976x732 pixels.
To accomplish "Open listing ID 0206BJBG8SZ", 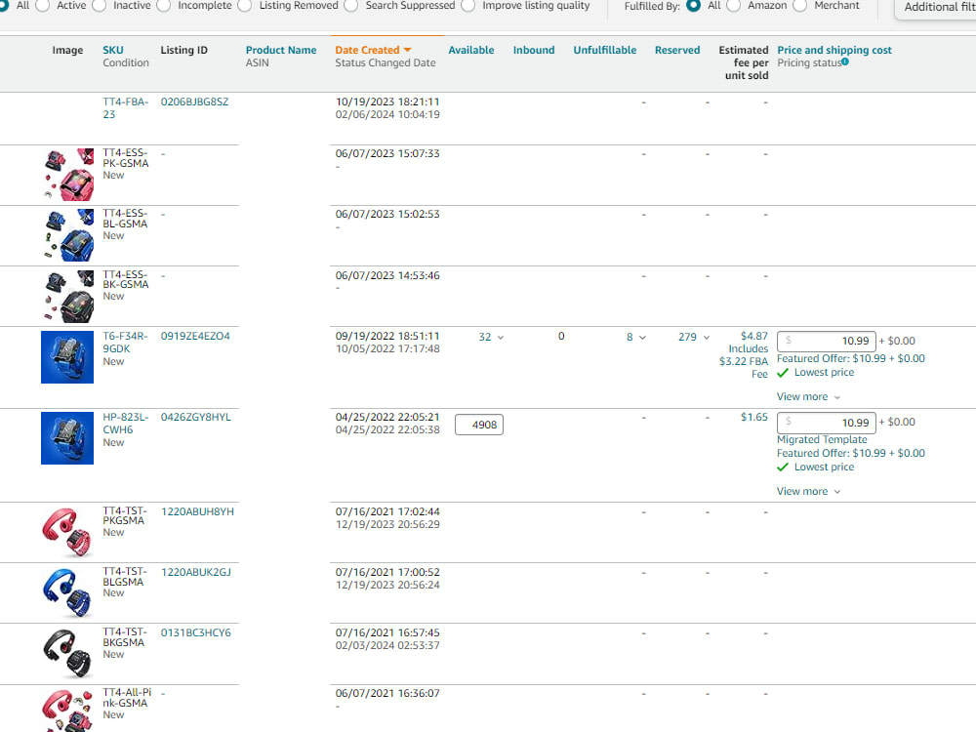I will coord(194,102).
